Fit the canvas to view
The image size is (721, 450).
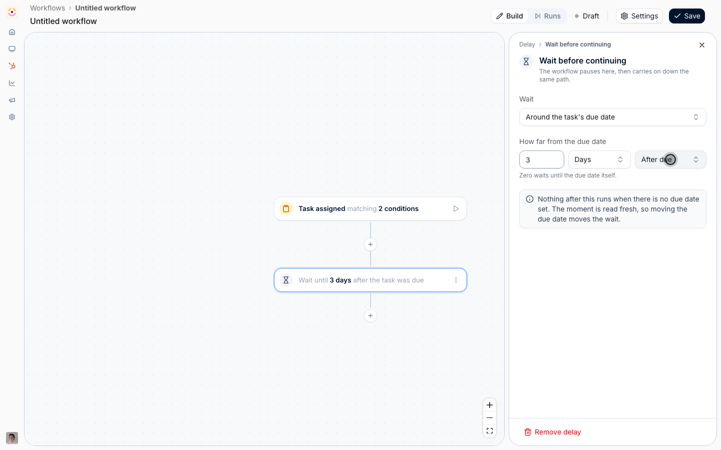point(490,431)
